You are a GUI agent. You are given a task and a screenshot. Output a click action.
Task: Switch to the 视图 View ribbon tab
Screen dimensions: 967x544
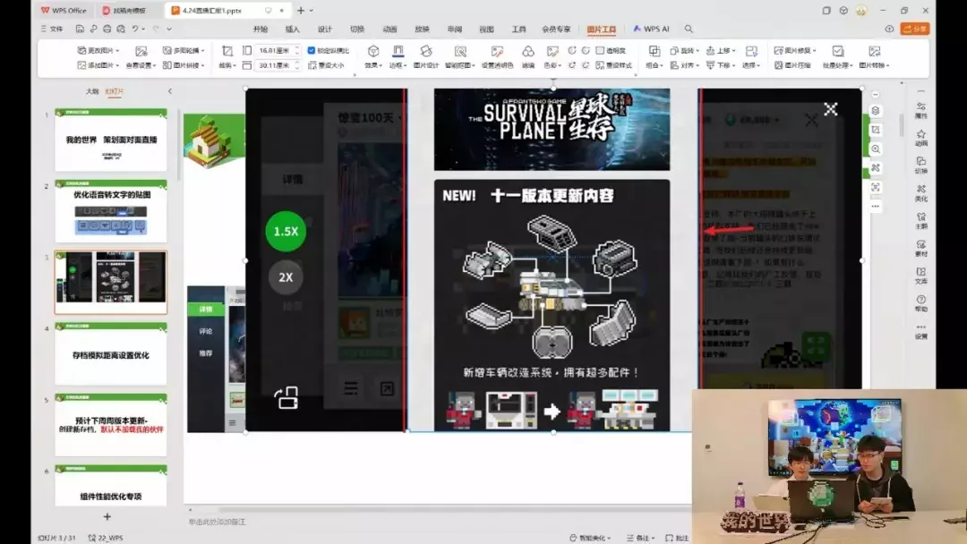(x=486, y=29)
